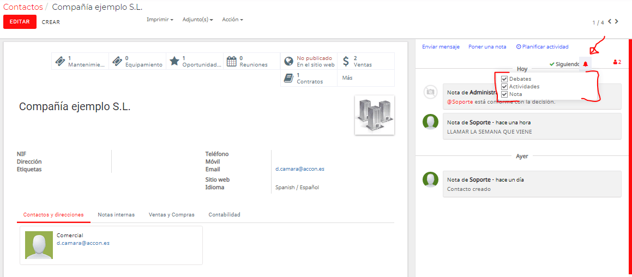
Task: Go to Contactos breadcrumb
Action: (23, 7)
